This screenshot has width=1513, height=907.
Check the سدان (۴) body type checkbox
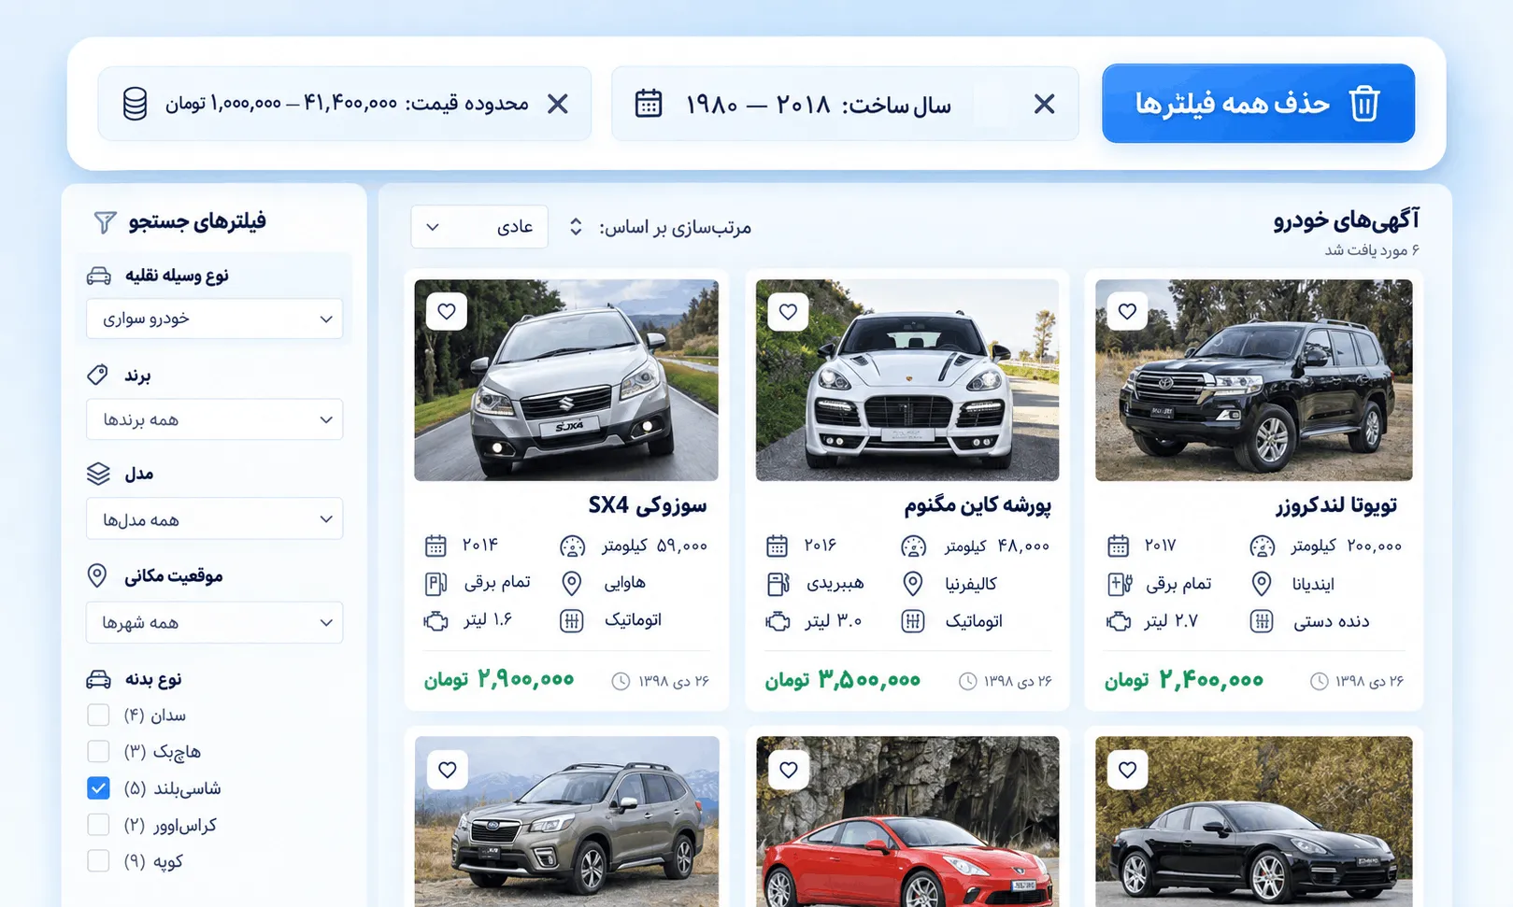pos(98,715)
